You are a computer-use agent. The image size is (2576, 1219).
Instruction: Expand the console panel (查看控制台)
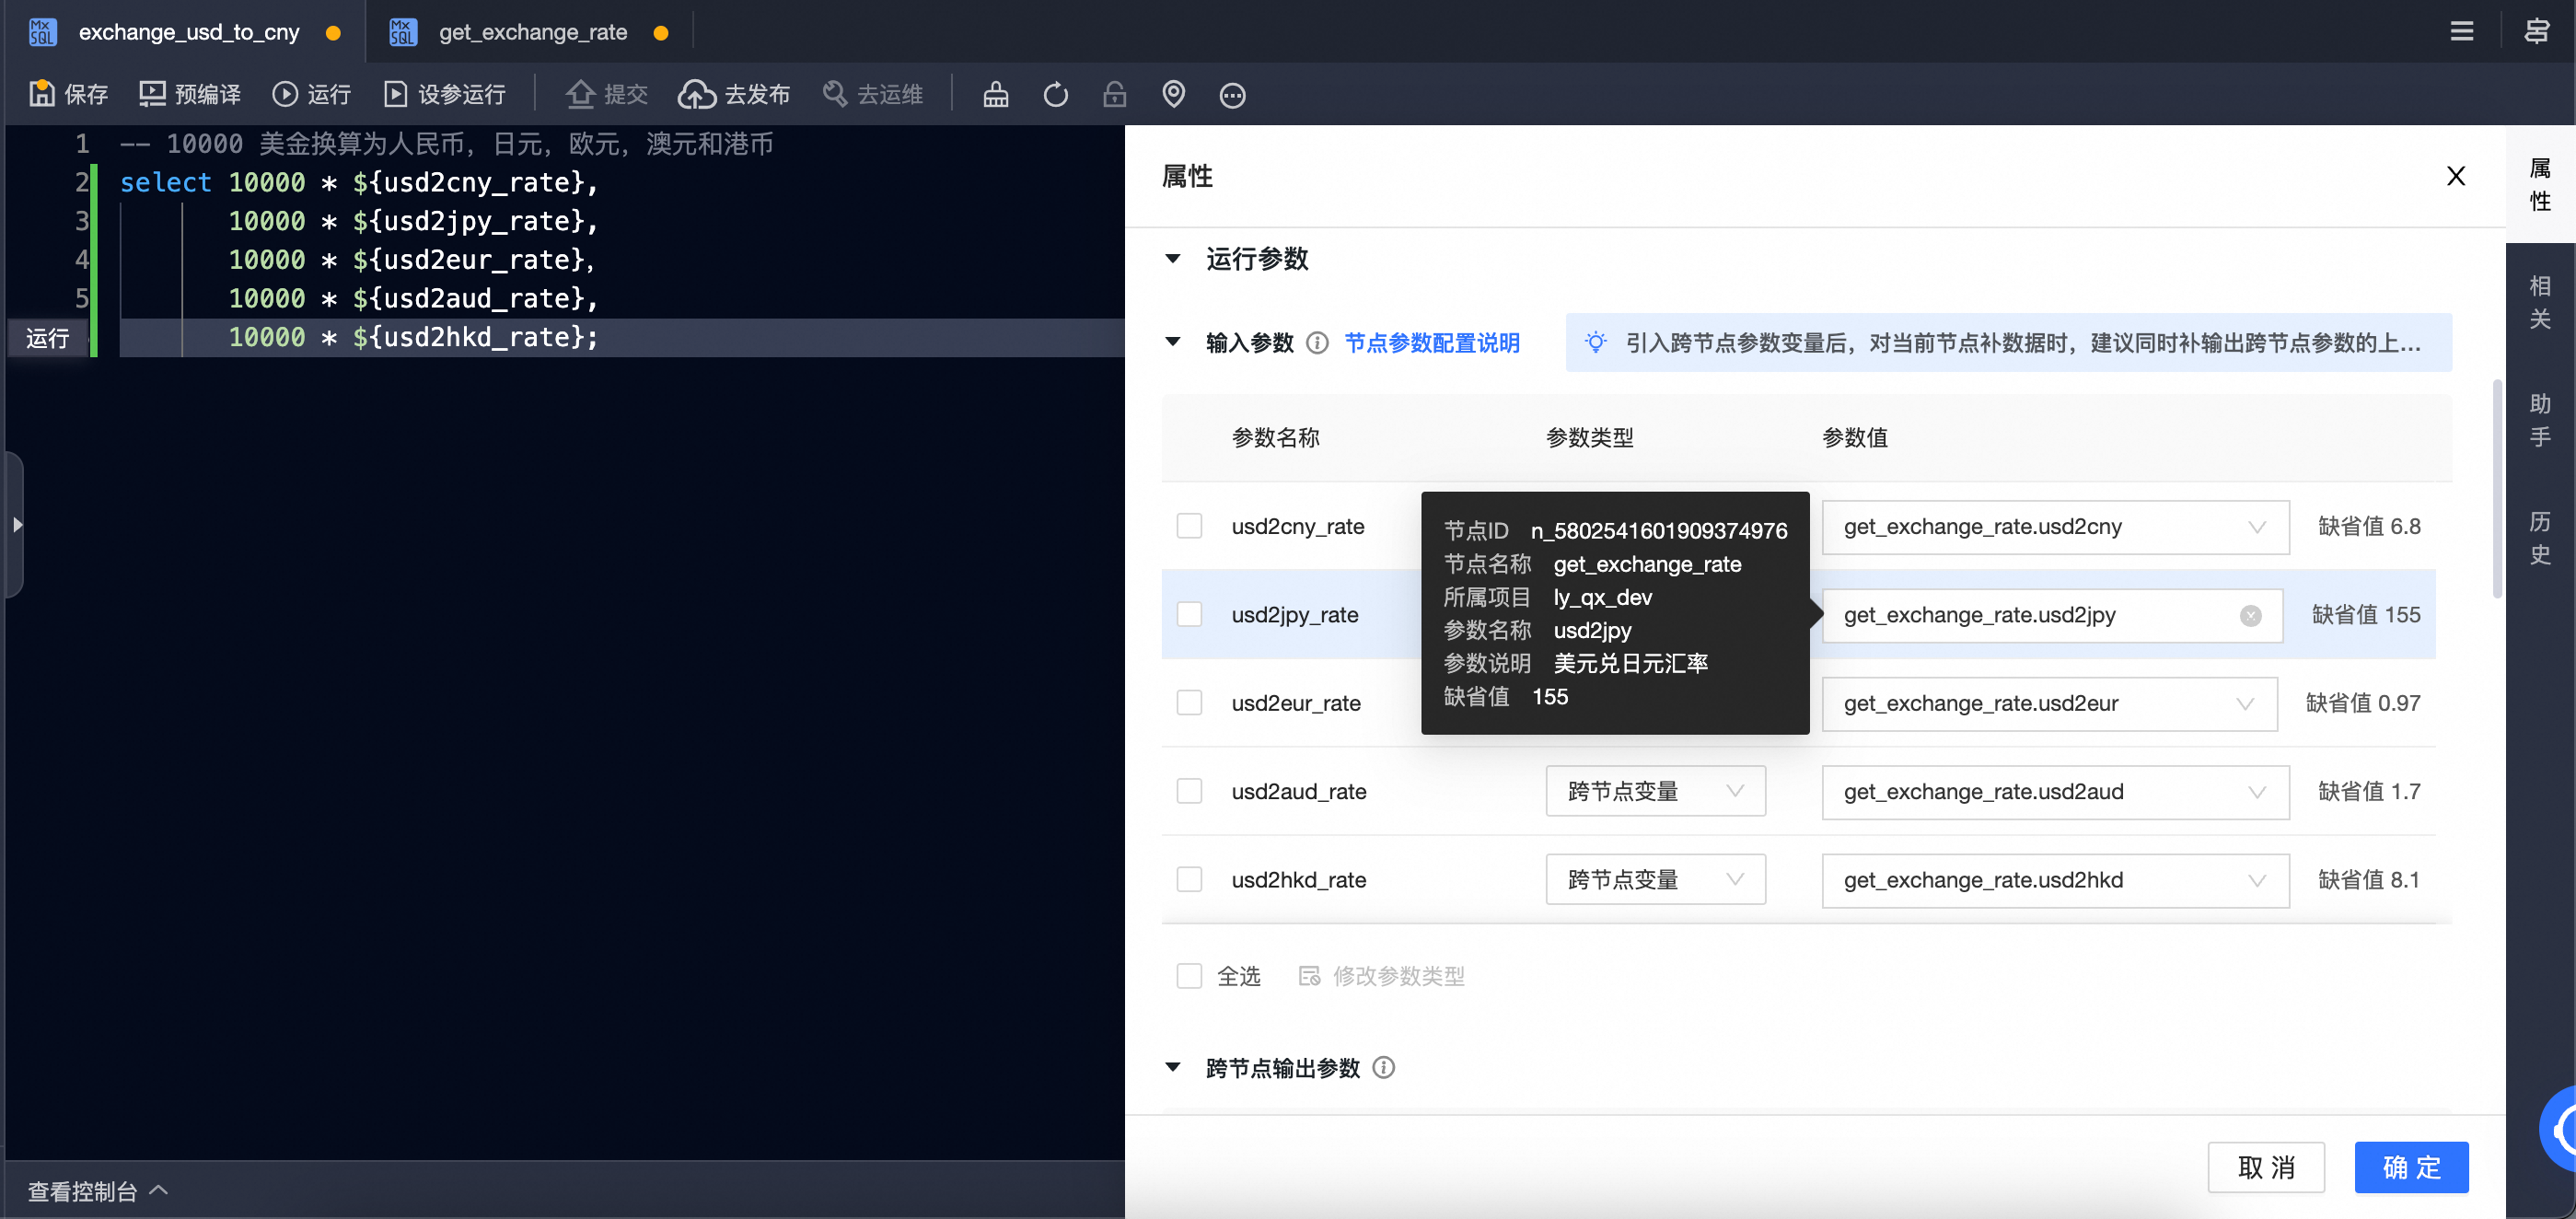pos(97,1191)
